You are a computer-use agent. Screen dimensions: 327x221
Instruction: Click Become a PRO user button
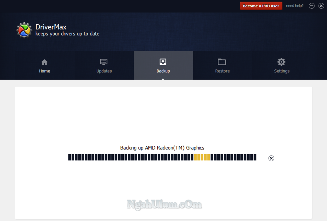coord(261,6)
